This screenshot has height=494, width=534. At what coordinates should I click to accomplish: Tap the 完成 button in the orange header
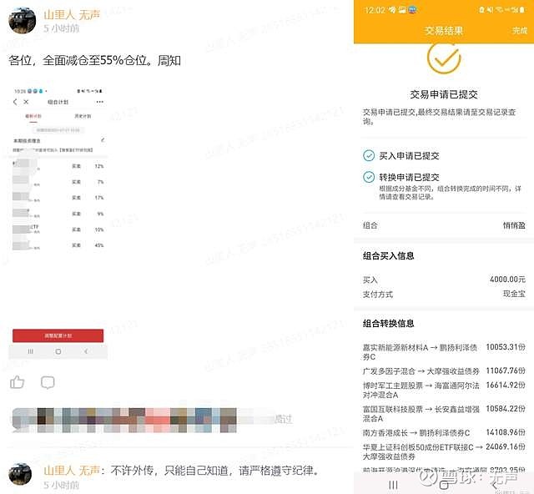520,31
